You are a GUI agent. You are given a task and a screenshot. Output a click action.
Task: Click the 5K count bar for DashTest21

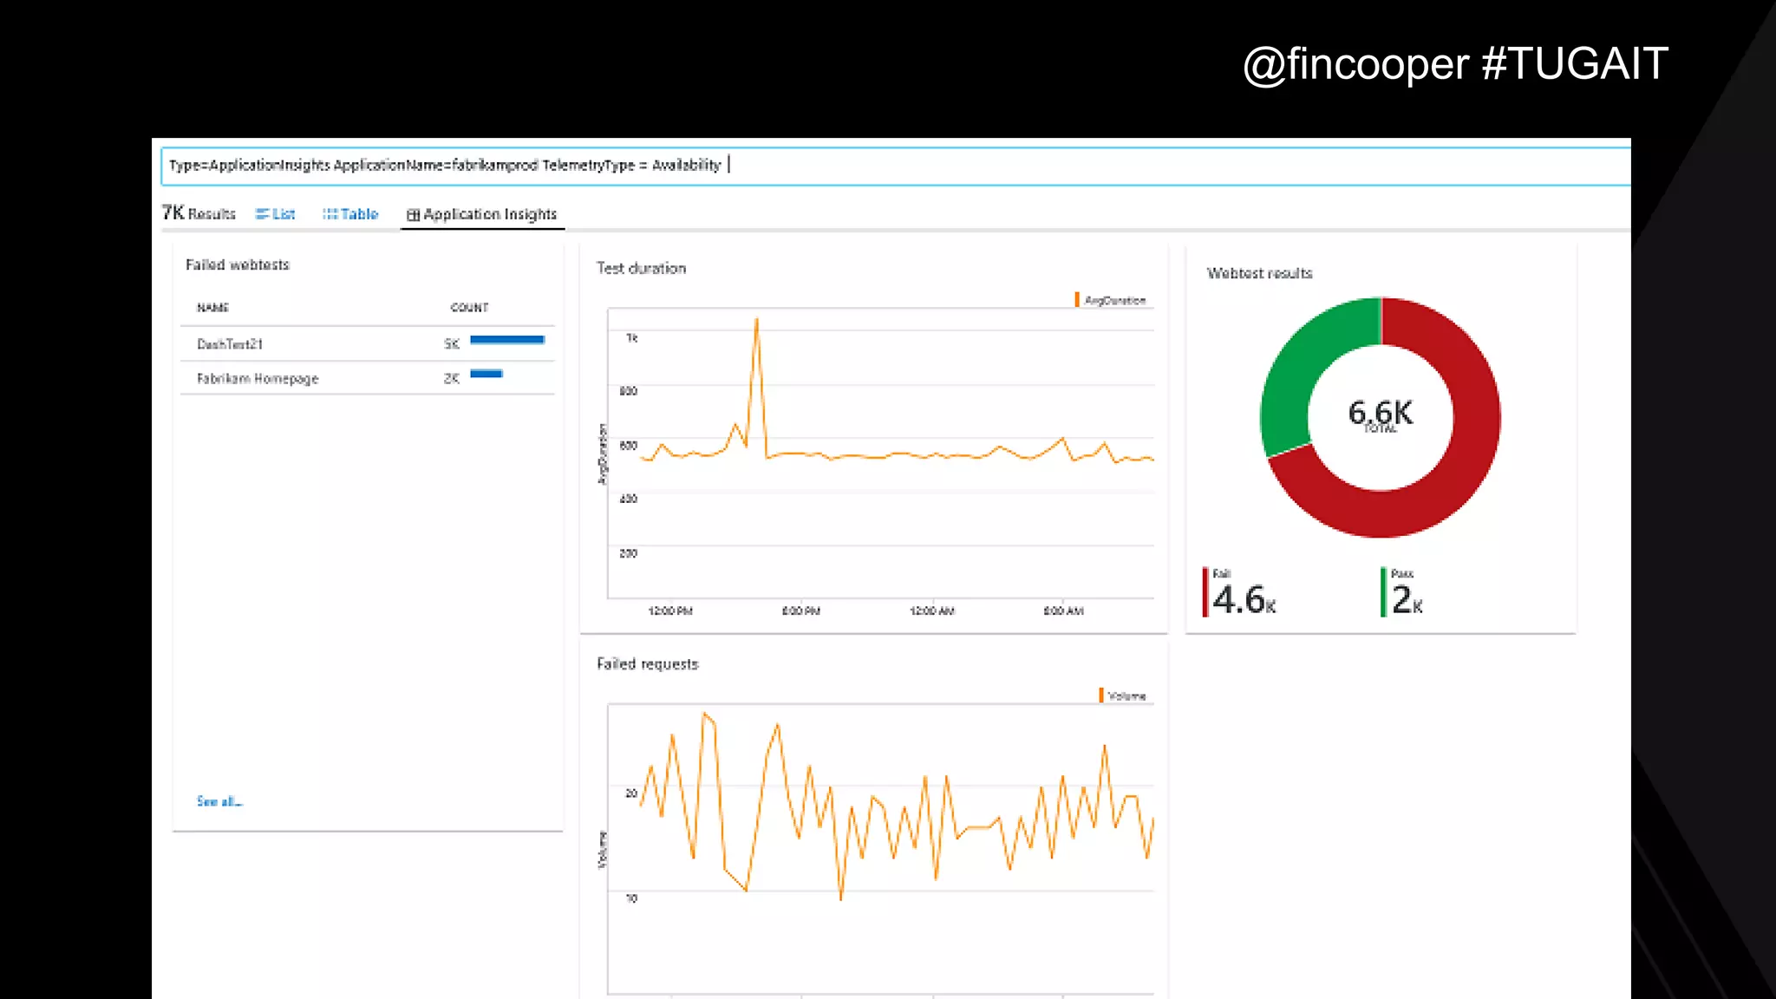click(507, 340)
